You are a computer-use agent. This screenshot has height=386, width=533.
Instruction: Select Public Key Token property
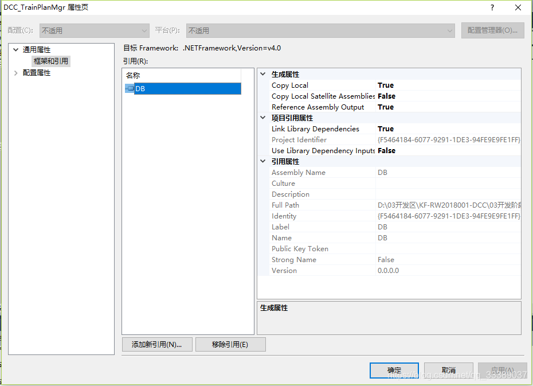tap(395, 248)
